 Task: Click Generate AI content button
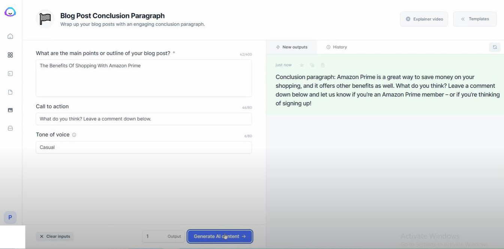220,236
